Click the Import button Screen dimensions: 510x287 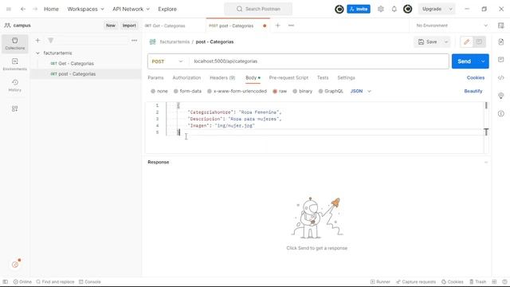click(129, 26)
